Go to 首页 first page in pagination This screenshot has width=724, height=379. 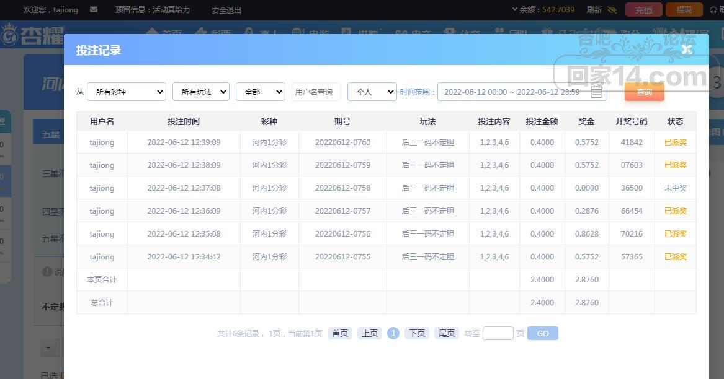tap(340, 333)
